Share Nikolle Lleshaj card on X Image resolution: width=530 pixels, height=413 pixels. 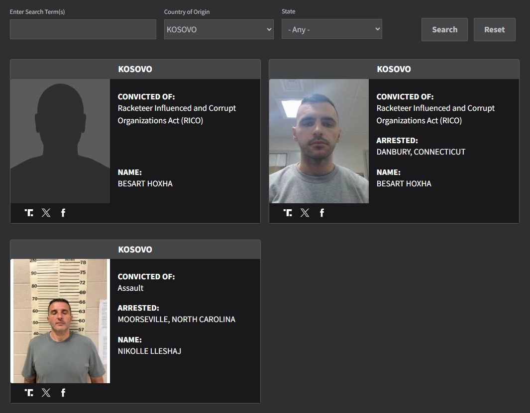[x=46, y=393]
